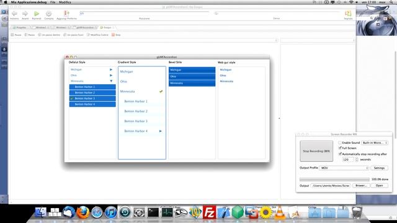397x223 pixels.
Task: Click the Compila build icon
Action: 49,14
